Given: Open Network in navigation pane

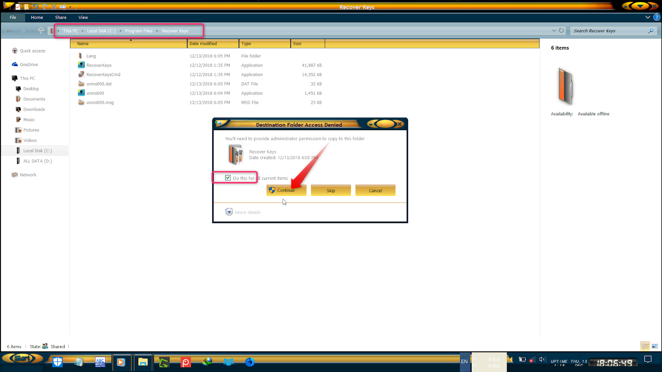Looking at the screenshot, I should coord(28,175).
